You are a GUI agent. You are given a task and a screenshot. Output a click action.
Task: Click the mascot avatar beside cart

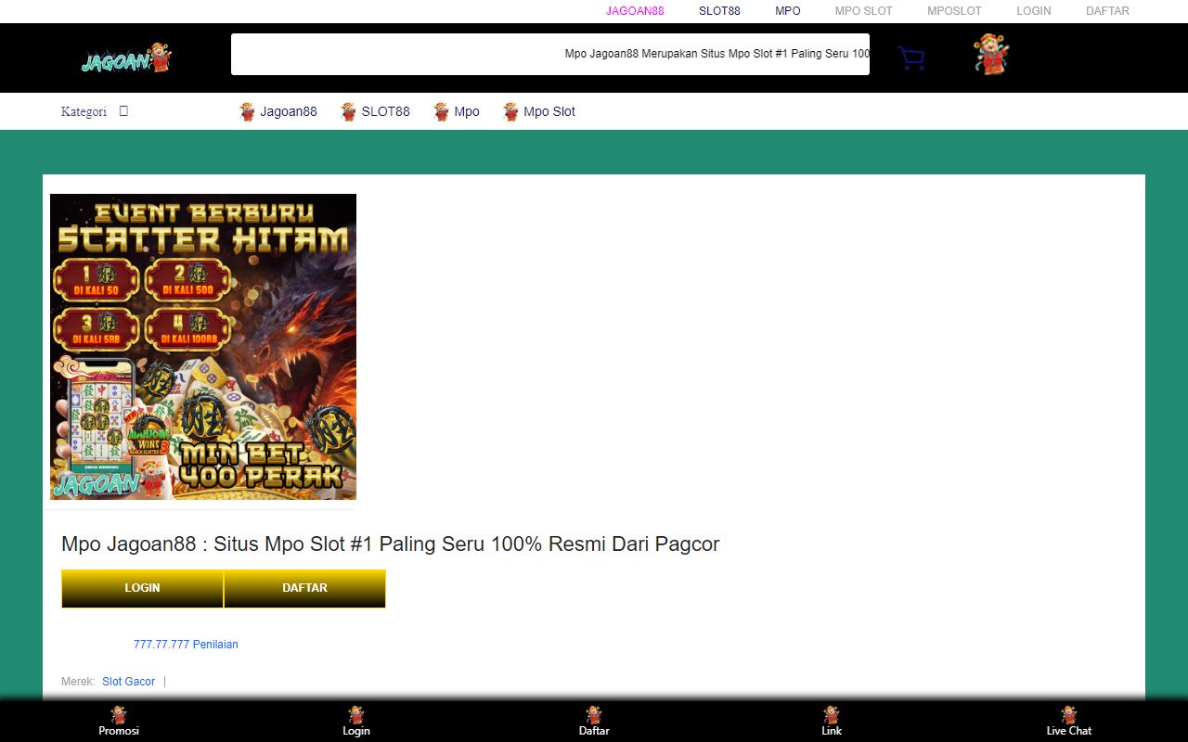click(x=991, y=55)
